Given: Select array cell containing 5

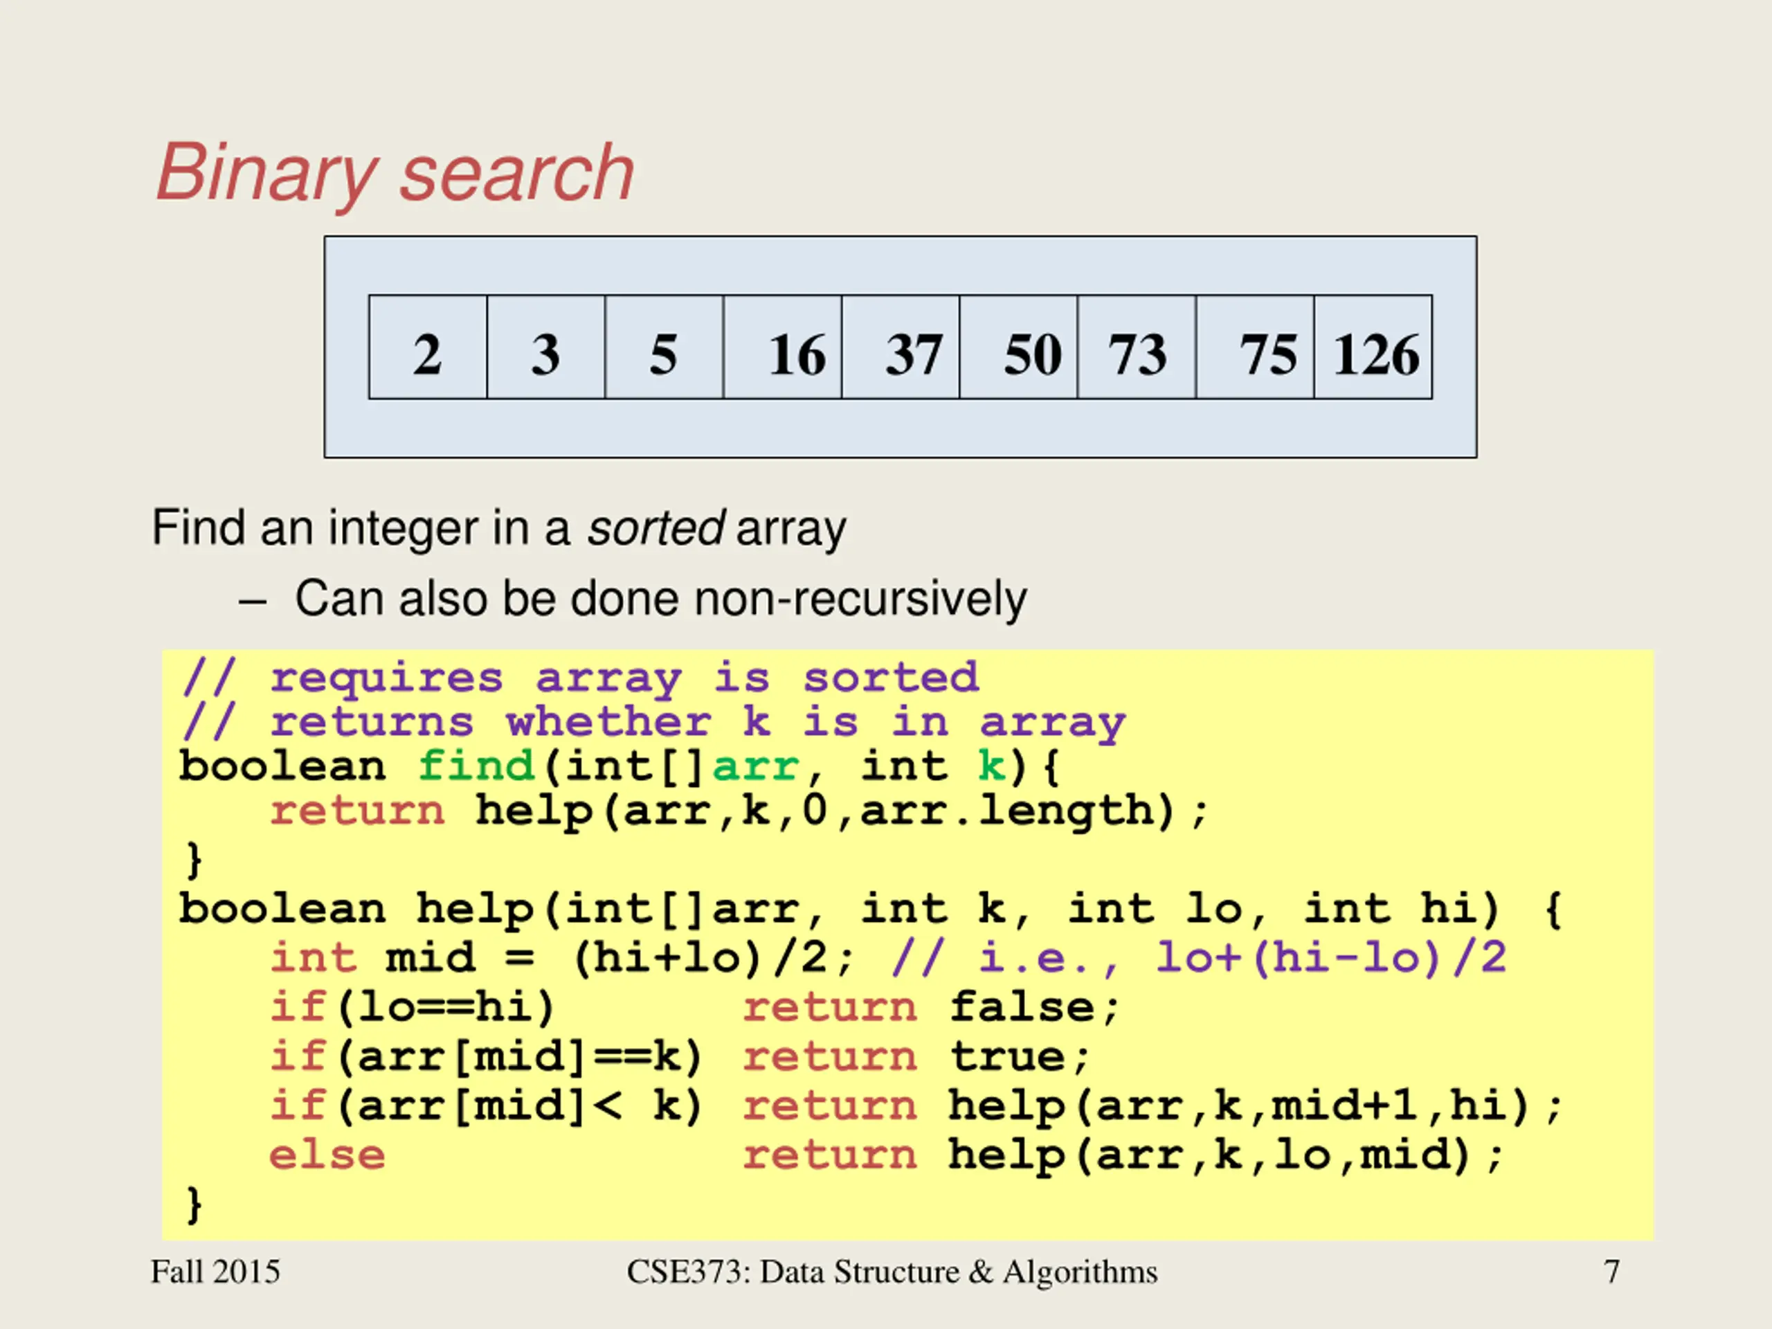Looking at the screenshot, I should click(x=664, y=347).
